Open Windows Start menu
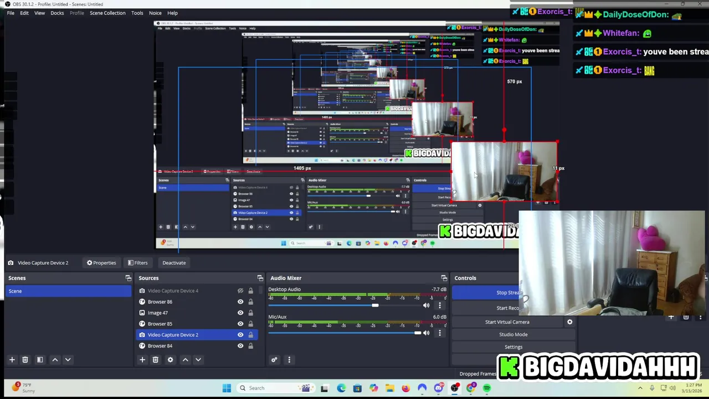Image resolution: width=709 pixels, height=399 pixels. pyautogui.click(x=227, y=388)
